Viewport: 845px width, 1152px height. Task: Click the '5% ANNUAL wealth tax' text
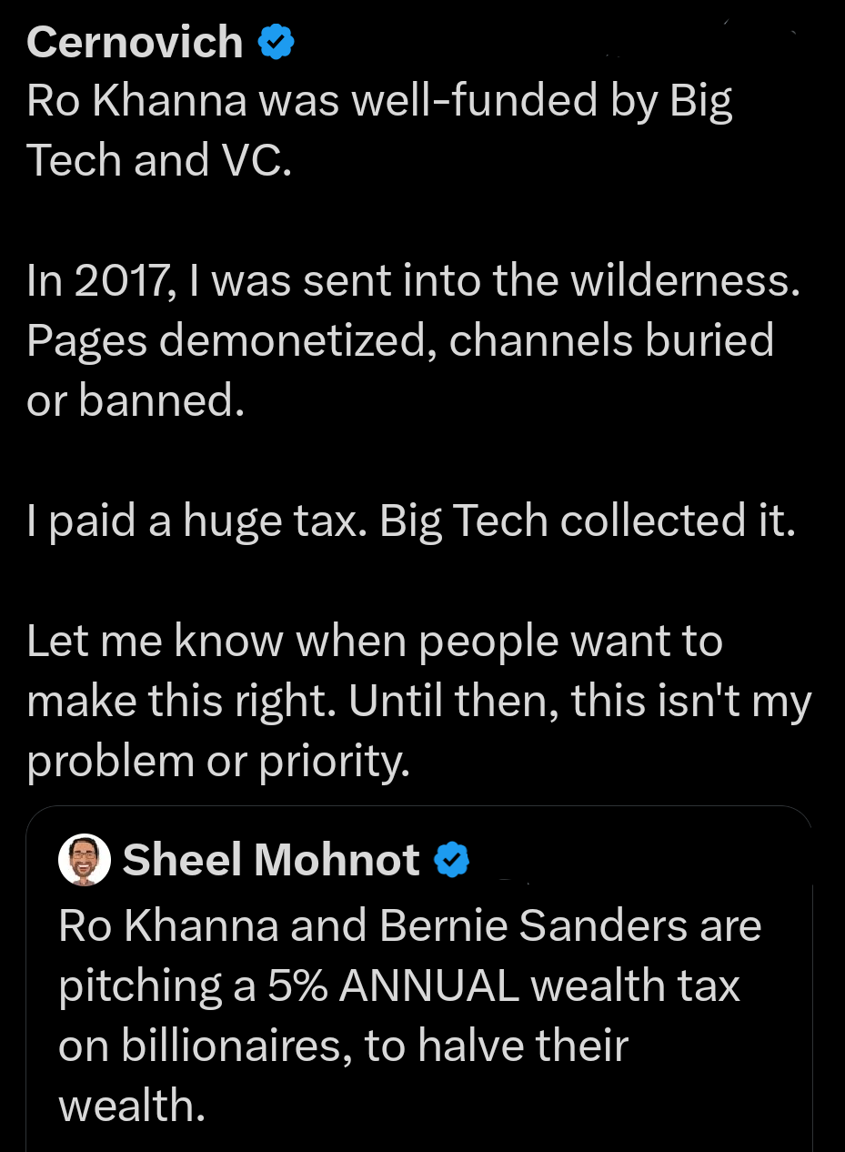coord(473,985)
